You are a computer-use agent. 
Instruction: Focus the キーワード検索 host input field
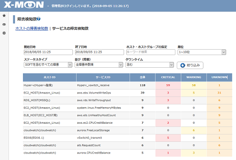pos(151,52)
